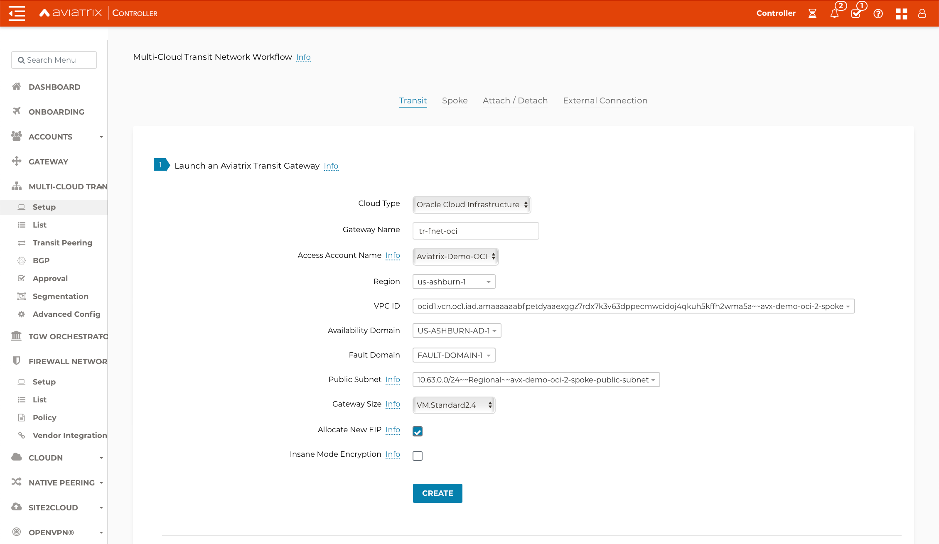Viewport: 939px width, 544px height.
Task: Click the hourglass task progress icon
Action: tap(812, 13)
